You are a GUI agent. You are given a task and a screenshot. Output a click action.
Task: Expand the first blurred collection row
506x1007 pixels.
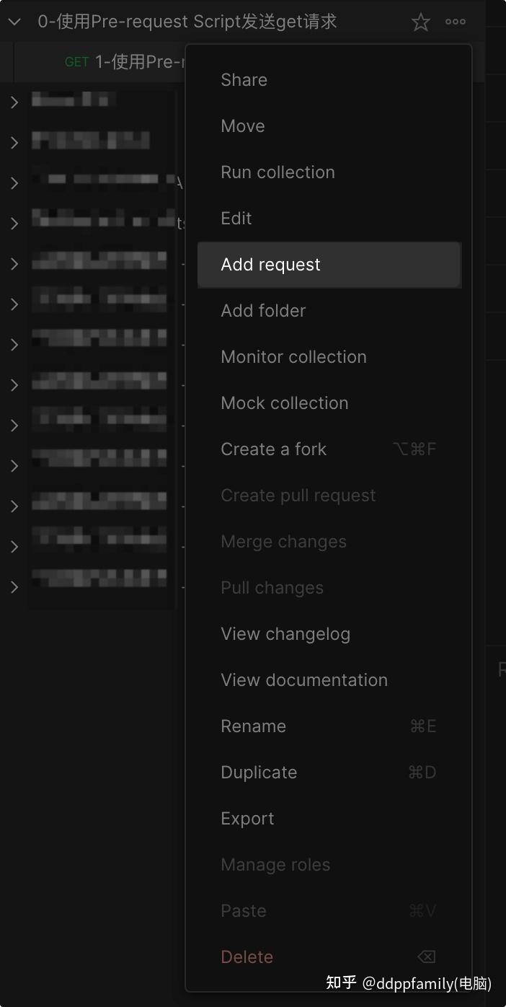pyautogui.click(x=14, y=102)
